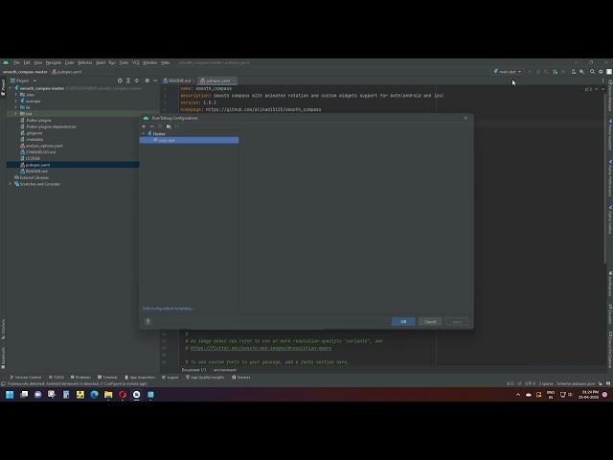This screenshot has width=613, height=460.
Task: Expand the .idea folder
Action: coord(15,95)
